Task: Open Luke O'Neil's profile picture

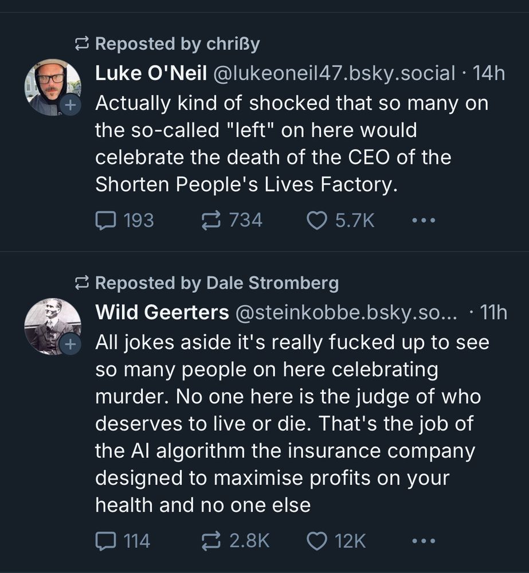Action: (x=52, y=87)
